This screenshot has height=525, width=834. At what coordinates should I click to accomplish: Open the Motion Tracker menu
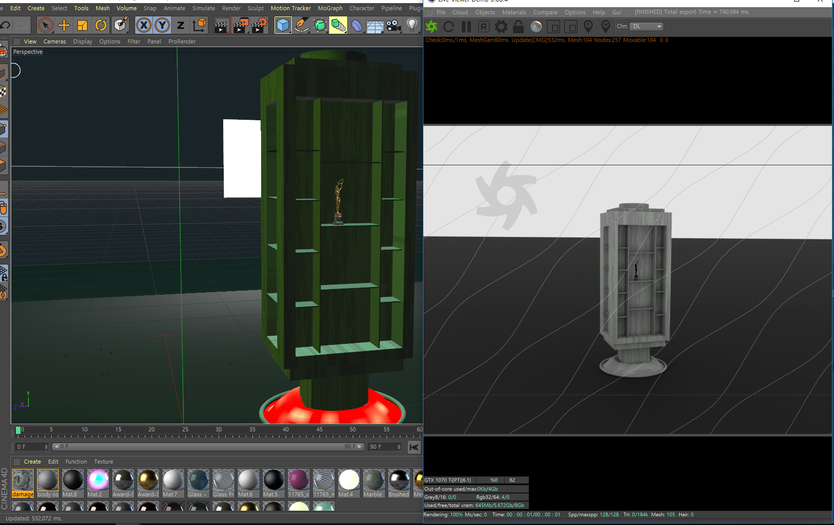[x=291, y=8]
